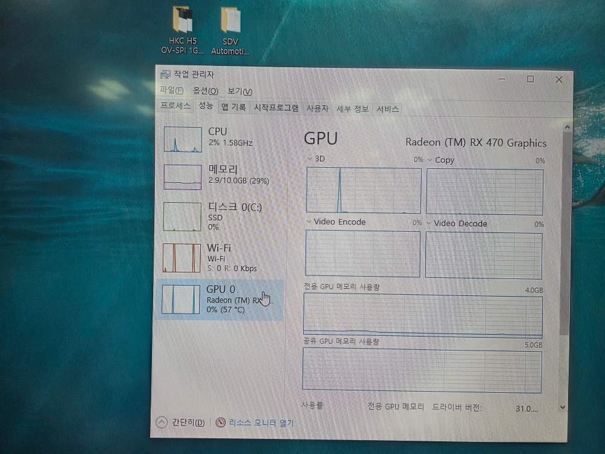Switch to the 서비스 tab
Viewport: 605px width, 454px height.
tap(387, 109)
